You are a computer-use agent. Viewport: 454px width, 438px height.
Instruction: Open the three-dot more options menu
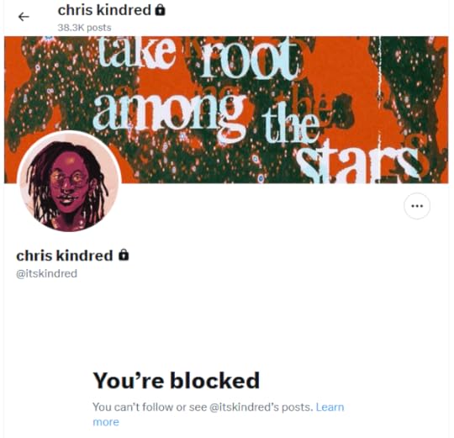417,206
